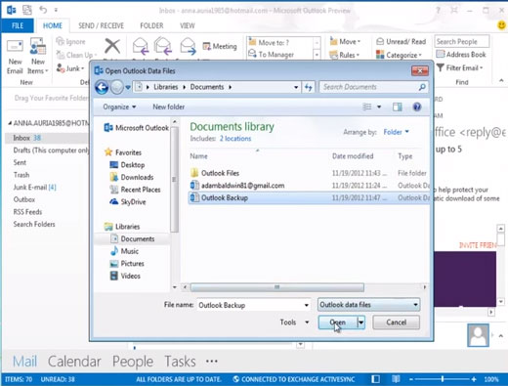508x386 pixels.
Task: Switch to the FOLDER tab
Action: click(151, 25)
